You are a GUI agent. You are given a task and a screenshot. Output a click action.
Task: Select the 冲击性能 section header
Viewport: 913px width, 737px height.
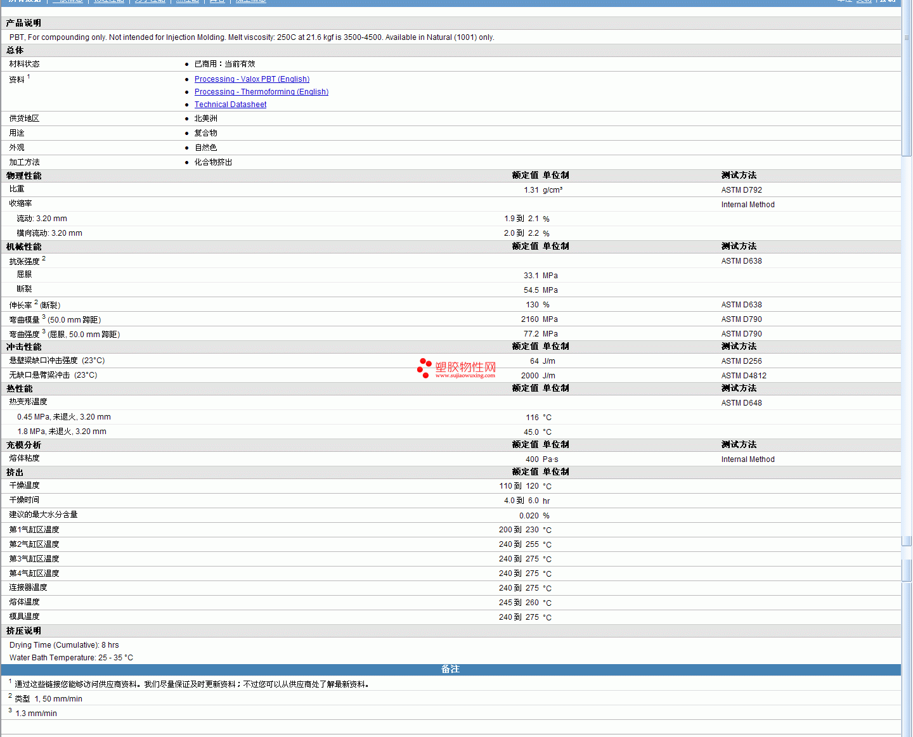[x=24, y=347]
